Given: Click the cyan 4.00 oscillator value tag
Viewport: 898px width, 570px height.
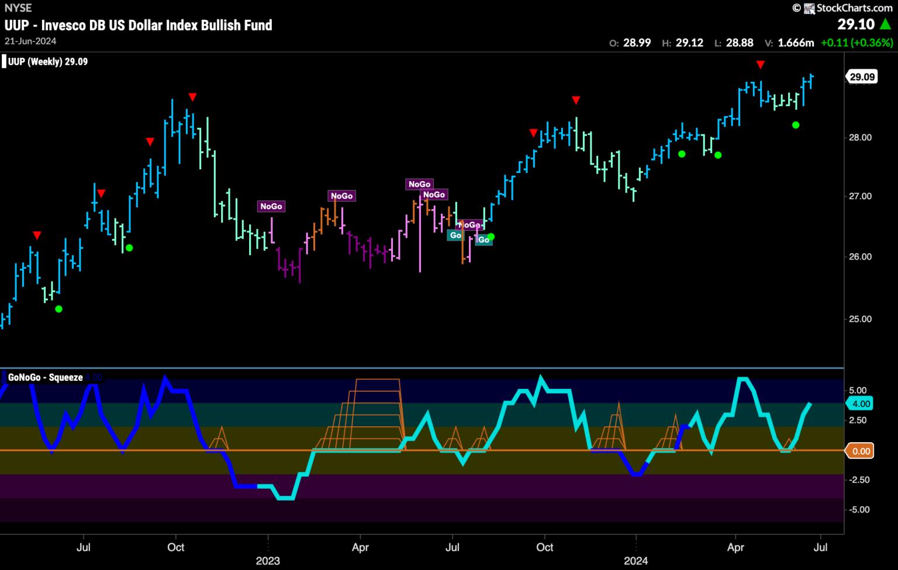Looking at the screenshot, I should [x=861, y=404].
